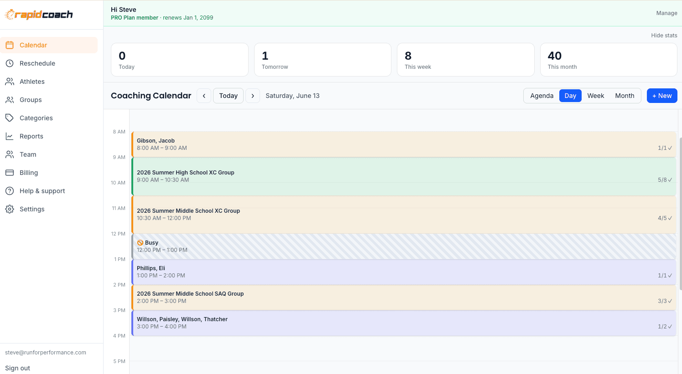Hide stats cards
The width and height of the screenshot is (682, 374).
tap(664, 36)
